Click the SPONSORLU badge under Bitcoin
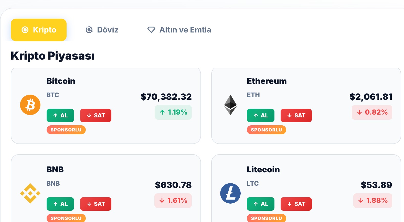Image resolution: width=404 pixels, height=222 pixels. (66, 130)
